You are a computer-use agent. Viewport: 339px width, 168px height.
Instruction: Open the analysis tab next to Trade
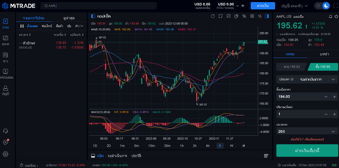click(x=324, y=54)
